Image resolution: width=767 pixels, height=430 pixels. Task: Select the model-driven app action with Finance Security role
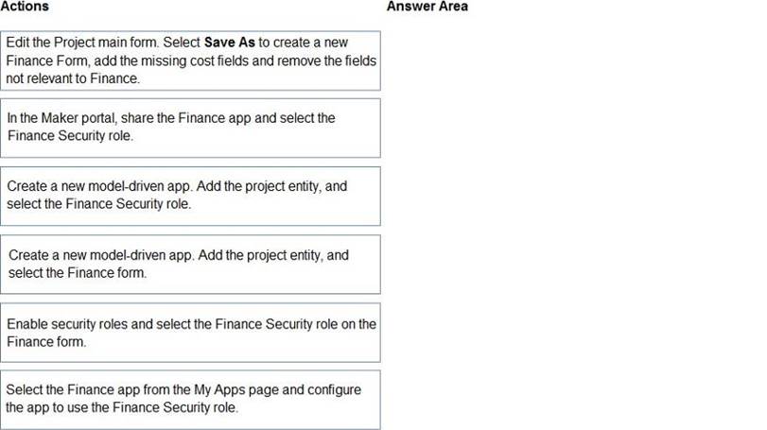tap(191, 196)
